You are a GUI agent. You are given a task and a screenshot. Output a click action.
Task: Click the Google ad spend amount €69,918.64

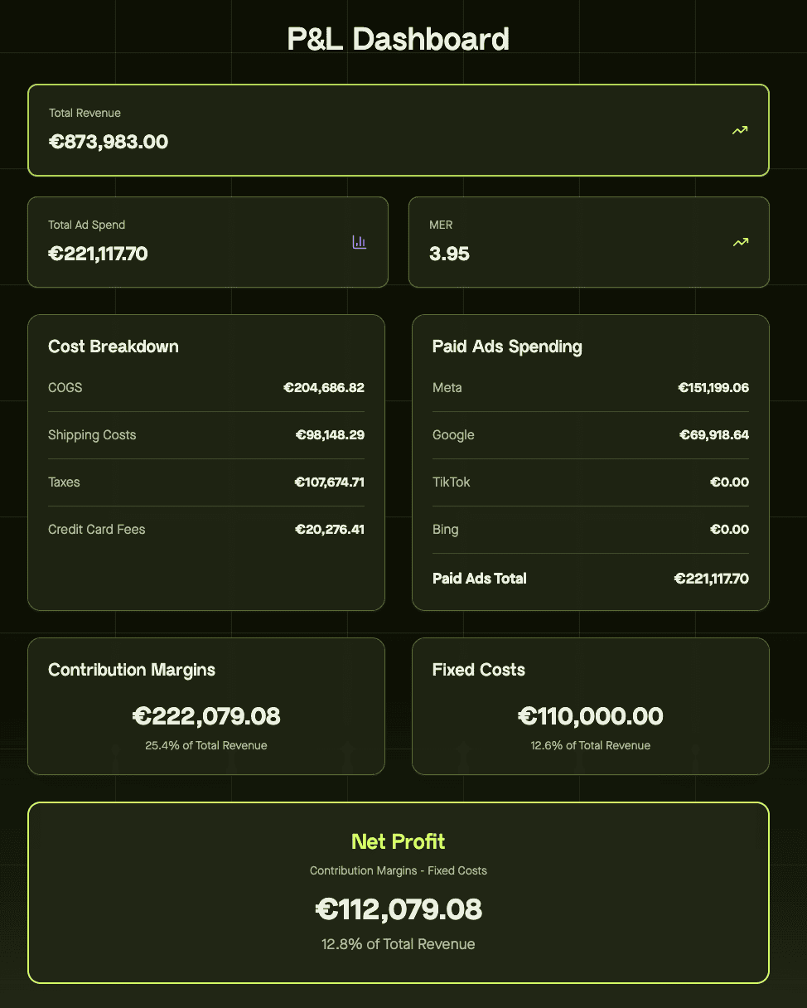tap(713, 434)
